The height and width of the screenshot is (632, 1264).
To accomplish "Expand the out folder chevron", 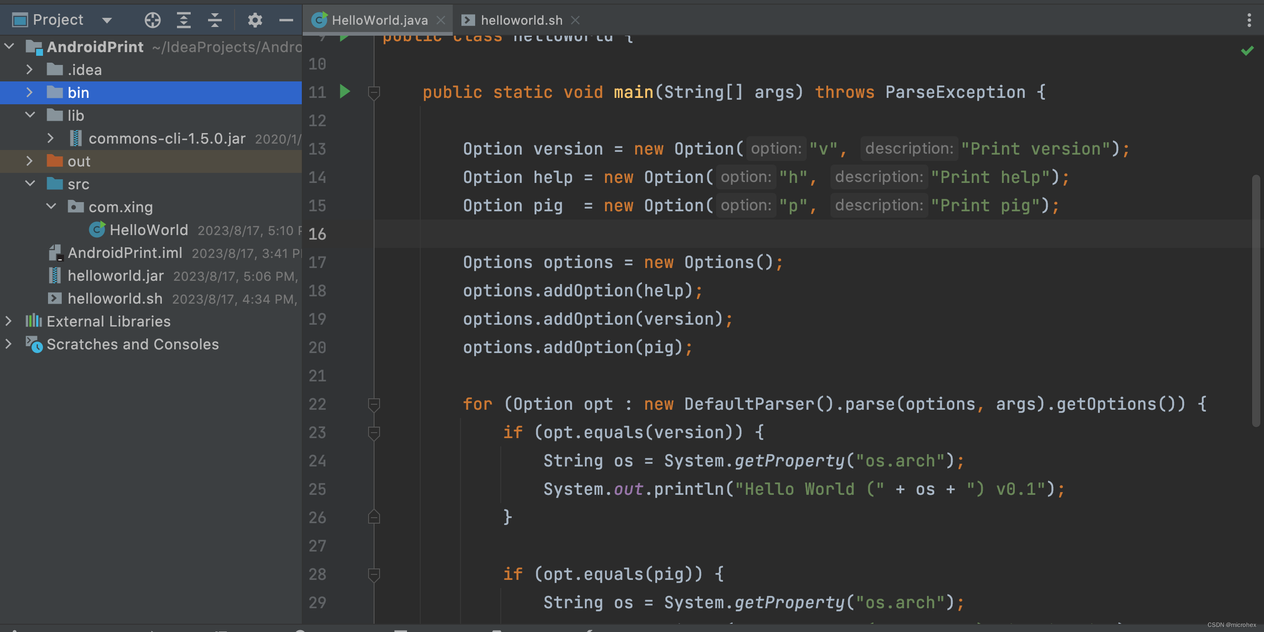I will (29, 161).
